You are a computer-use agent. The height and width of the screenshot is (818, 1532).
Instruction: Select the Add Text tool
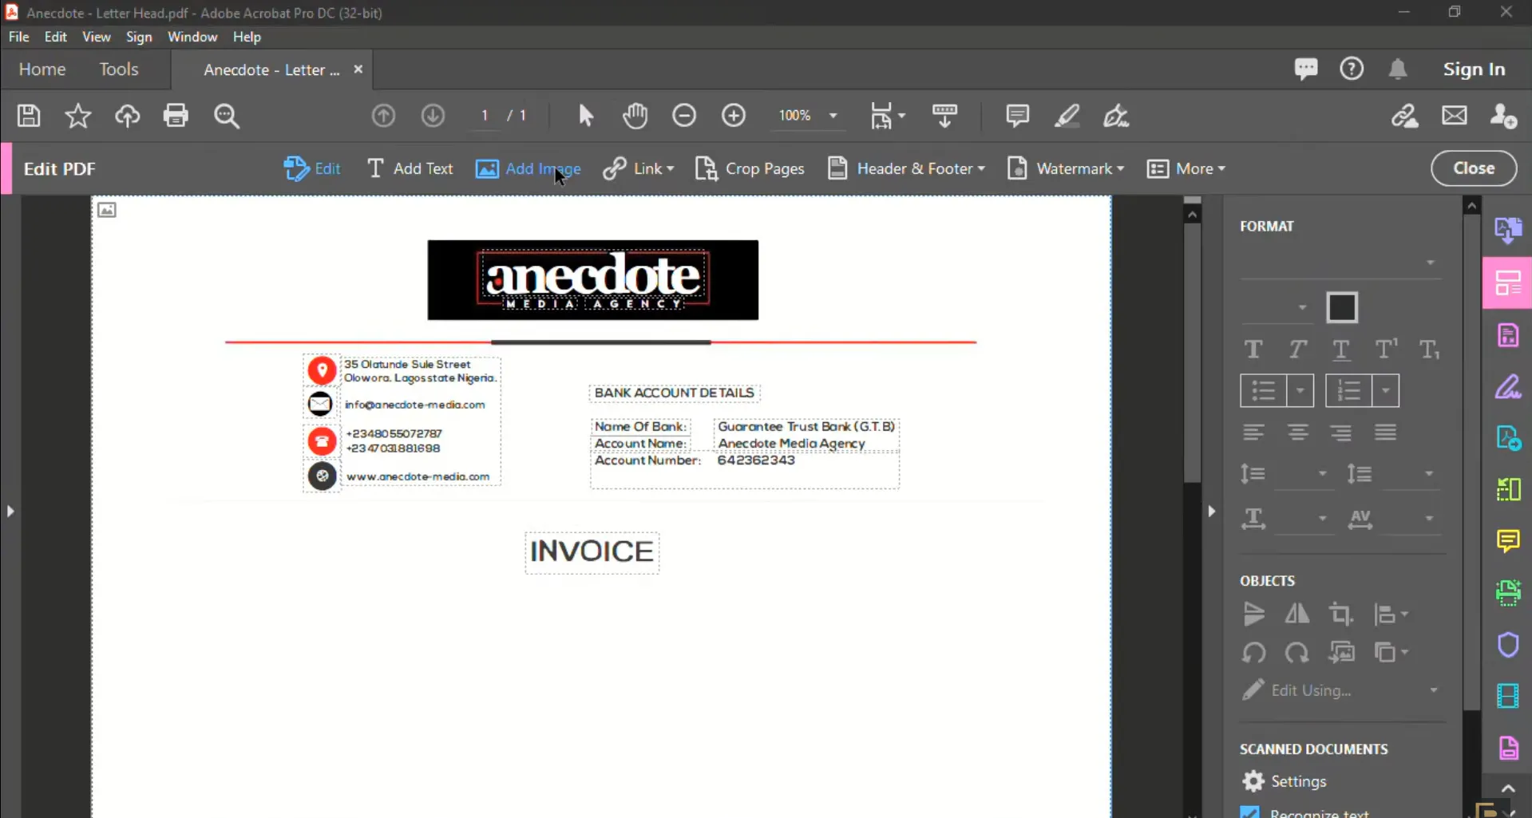tap(410, 169)
